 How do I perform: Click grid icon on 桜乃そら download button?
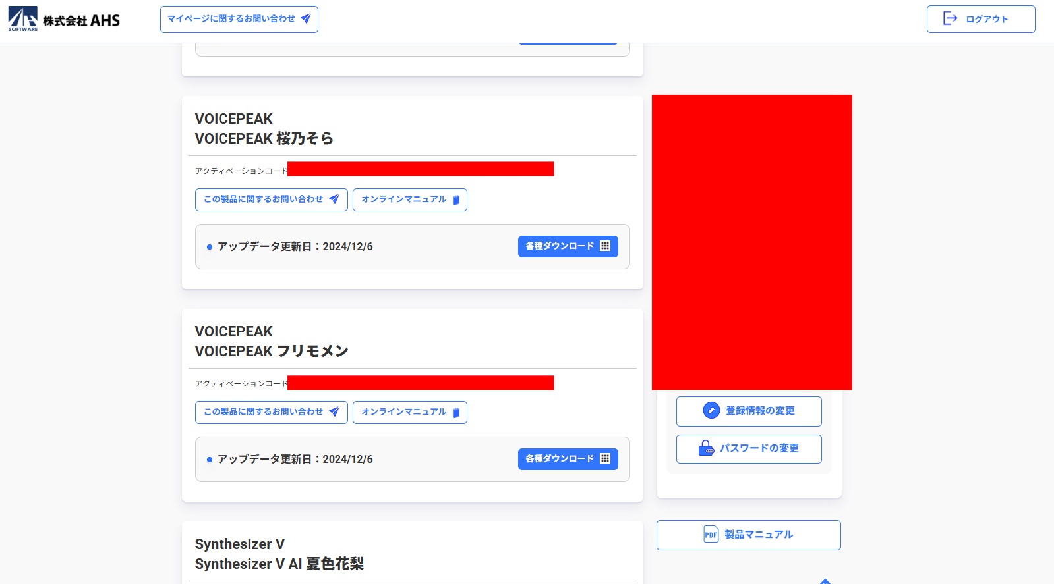[605, 246]
